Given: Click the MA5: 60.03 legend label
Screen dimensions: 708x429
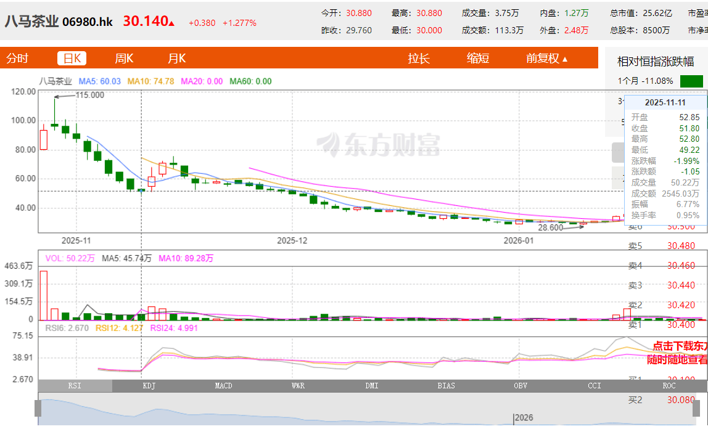Looking at the screenshot, I should pos(100,81).
